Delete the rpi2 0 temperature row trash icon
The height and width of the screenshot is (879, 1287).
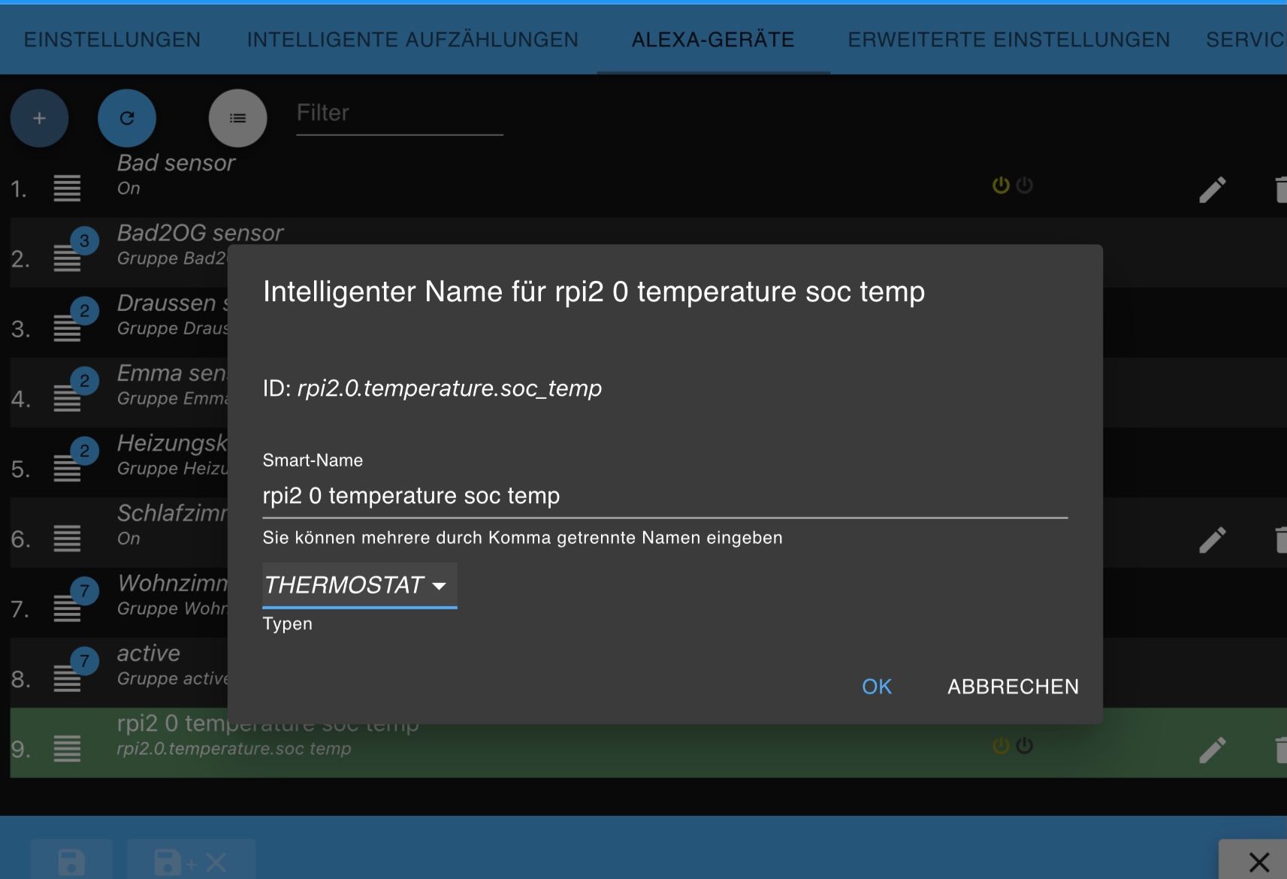click(x=1281, y=749)
